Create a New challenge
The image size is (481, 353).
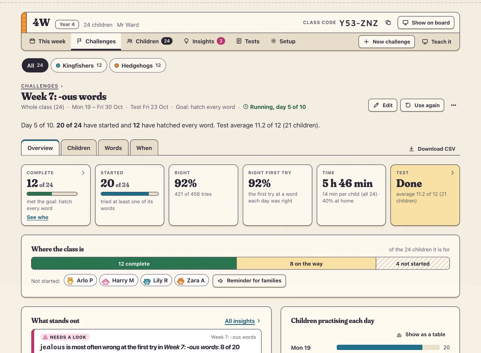tap(387, 42)
